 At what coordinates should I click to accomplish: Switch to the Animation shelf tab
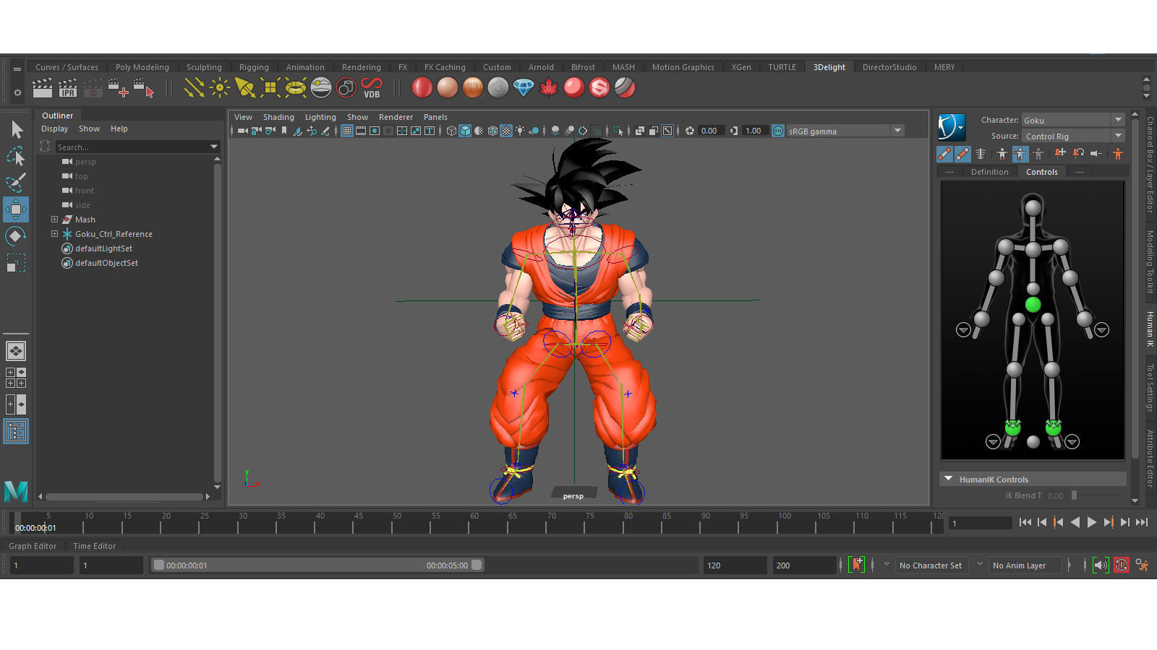coord(305,67)
